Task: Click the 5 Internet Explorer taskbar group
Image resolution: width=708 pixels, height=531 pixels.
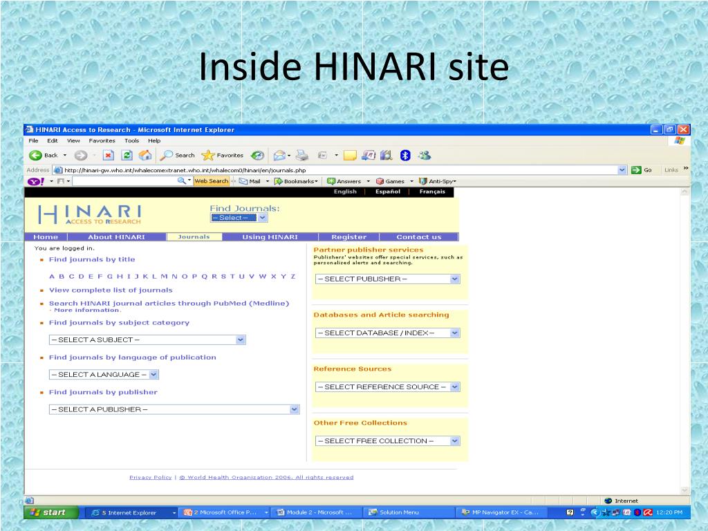Action: point(132,512)
